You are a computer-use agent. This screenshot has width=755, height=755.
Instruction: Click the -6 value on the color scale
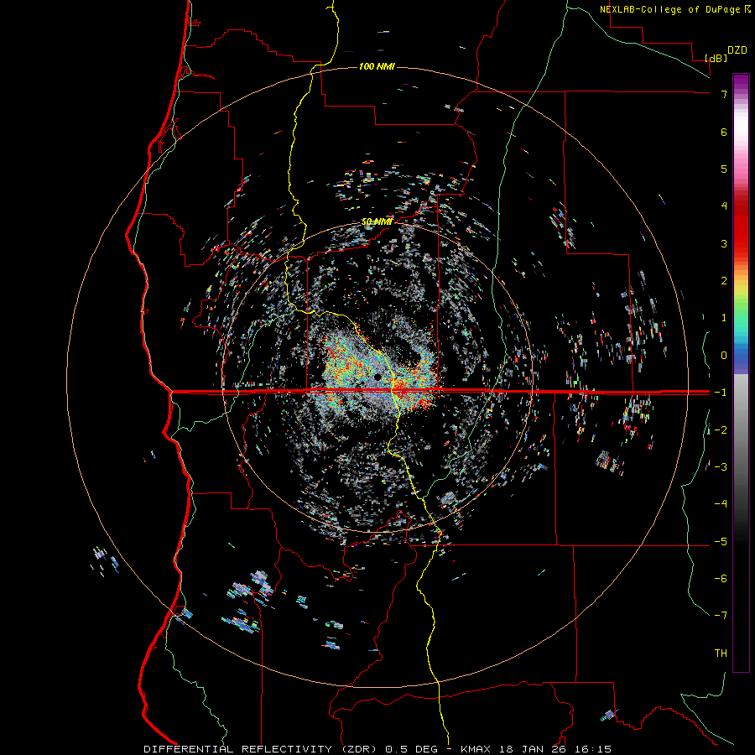[x=721, y=579]
